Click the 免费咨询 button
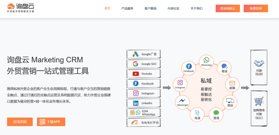Image resolution: width=279 pixels, height=135 pixels. point(256,8)
